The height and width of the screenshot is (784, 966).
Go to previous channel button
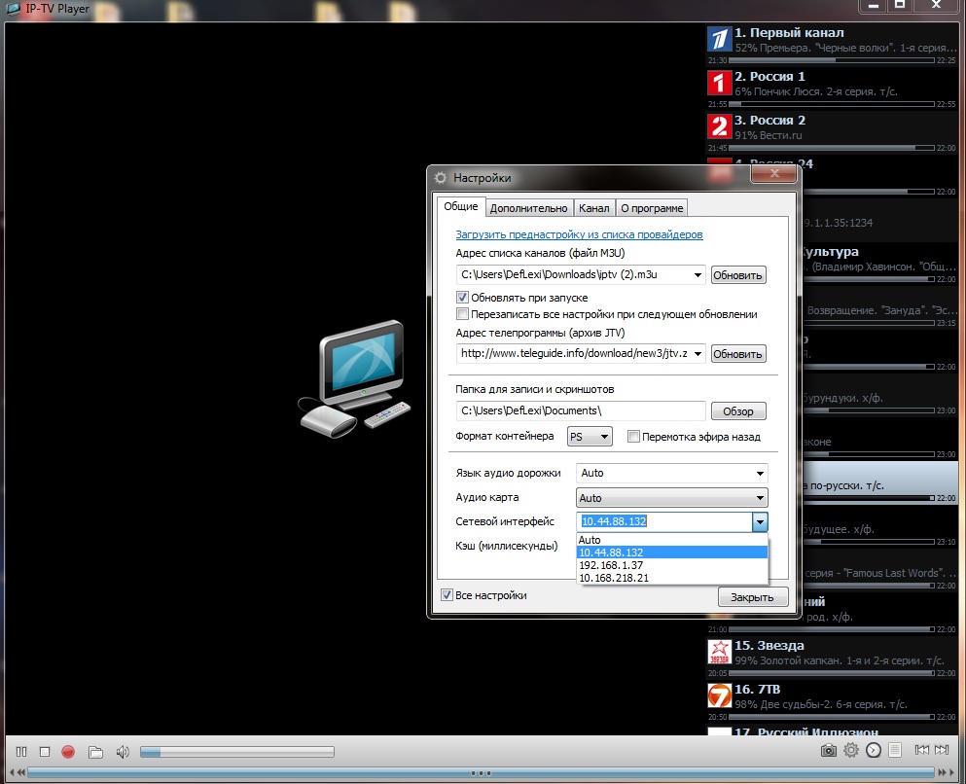[x=921, y=750]
